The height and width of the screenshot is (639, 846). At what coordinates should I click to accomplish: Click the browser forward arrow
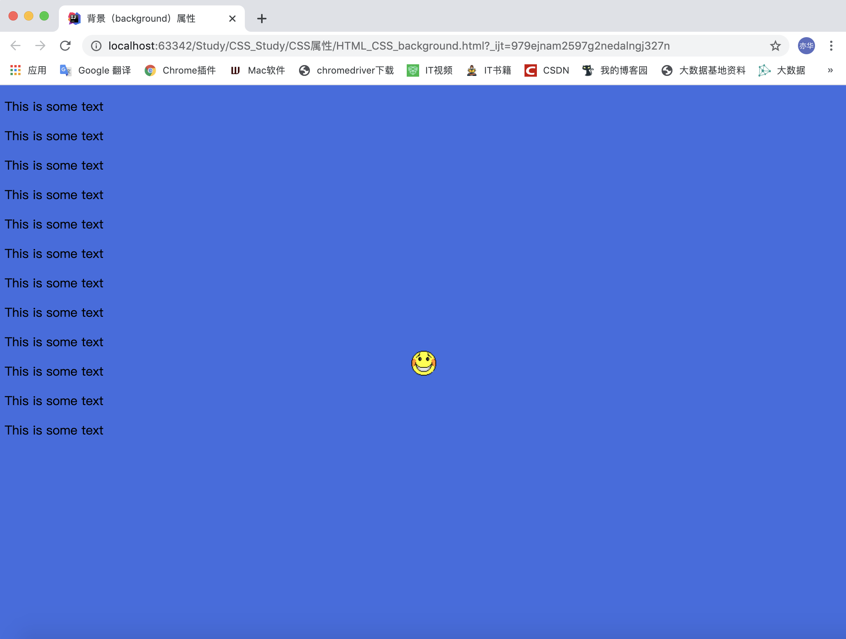[x=40, y=46]
